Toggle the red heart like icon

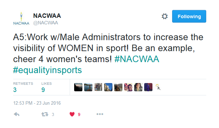(x=72, y=114)
